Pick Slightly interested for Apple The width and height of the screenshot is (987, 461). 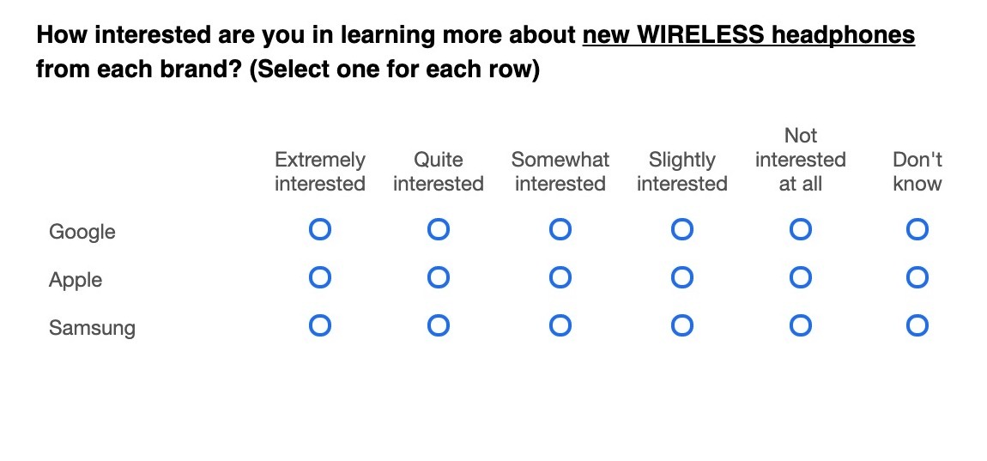(682, 278)
